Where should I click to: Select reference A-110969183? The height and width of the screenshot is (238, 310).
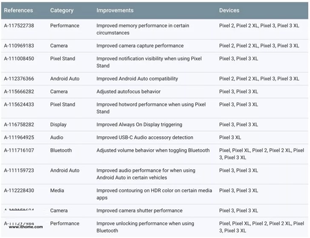(x=19, y=46)
